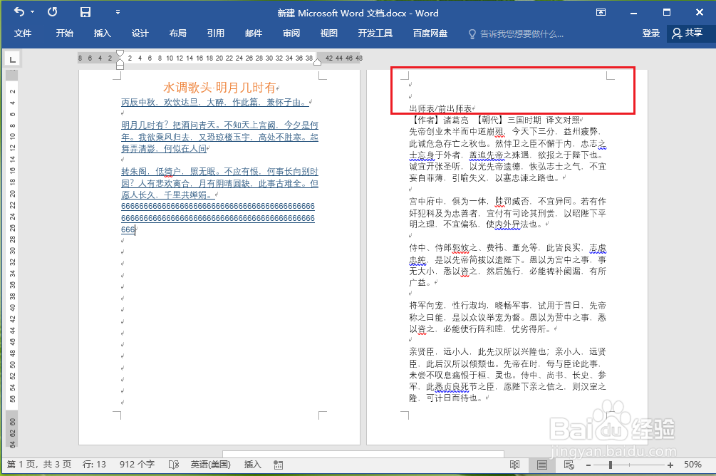716x476 pixels.
Task: Click the Redo icon
Action: tap(53, 12)
